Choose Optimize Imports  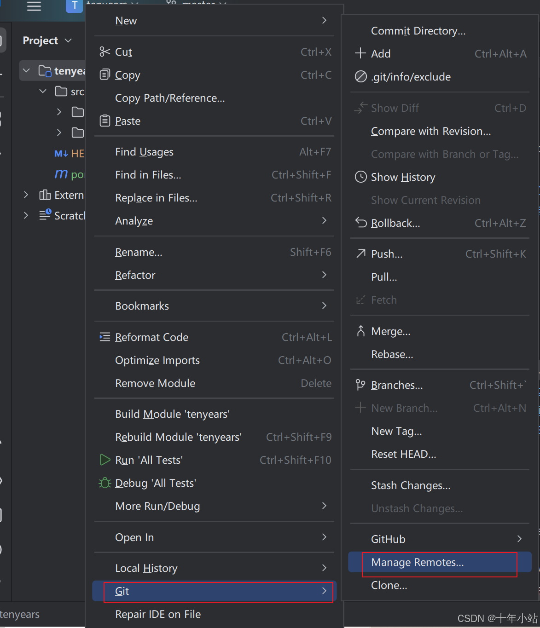point(215,360)
